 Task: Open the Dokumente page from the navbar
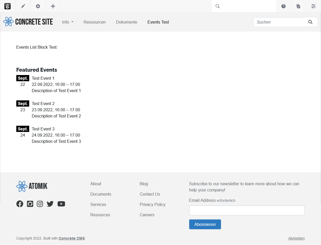pyautogui.click(x=126, y=22)
